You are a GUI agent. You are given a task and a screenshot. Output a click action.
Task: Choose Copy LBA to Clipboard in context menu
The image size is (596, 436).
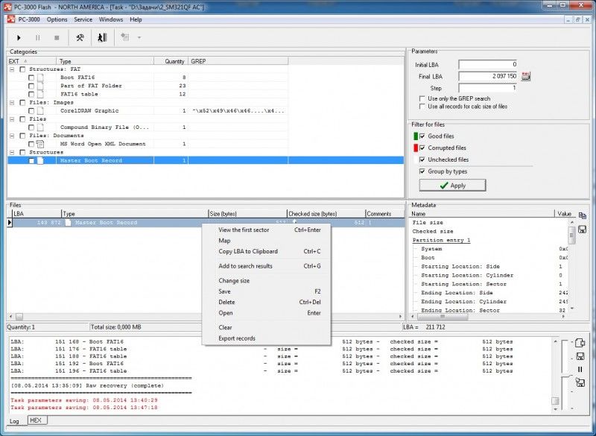coord(266,251)
